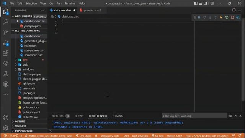Click Debug my code in status bar
The width and height of the screenshot is (245, 138).
110,136
